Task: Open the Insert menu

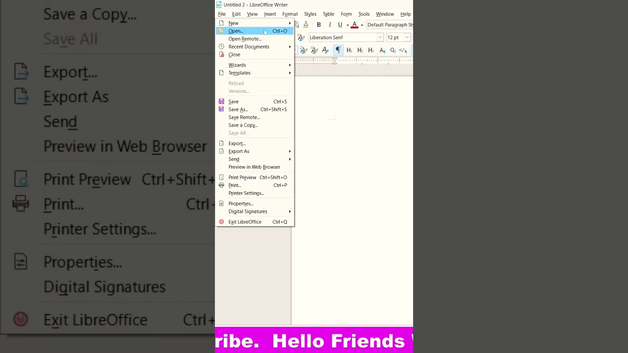Action: [x=270, y=14]
